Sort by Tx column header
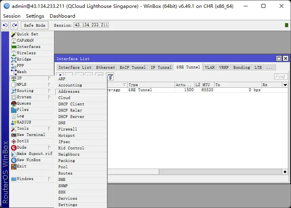The image size is (291, 208). coord(238,85)
